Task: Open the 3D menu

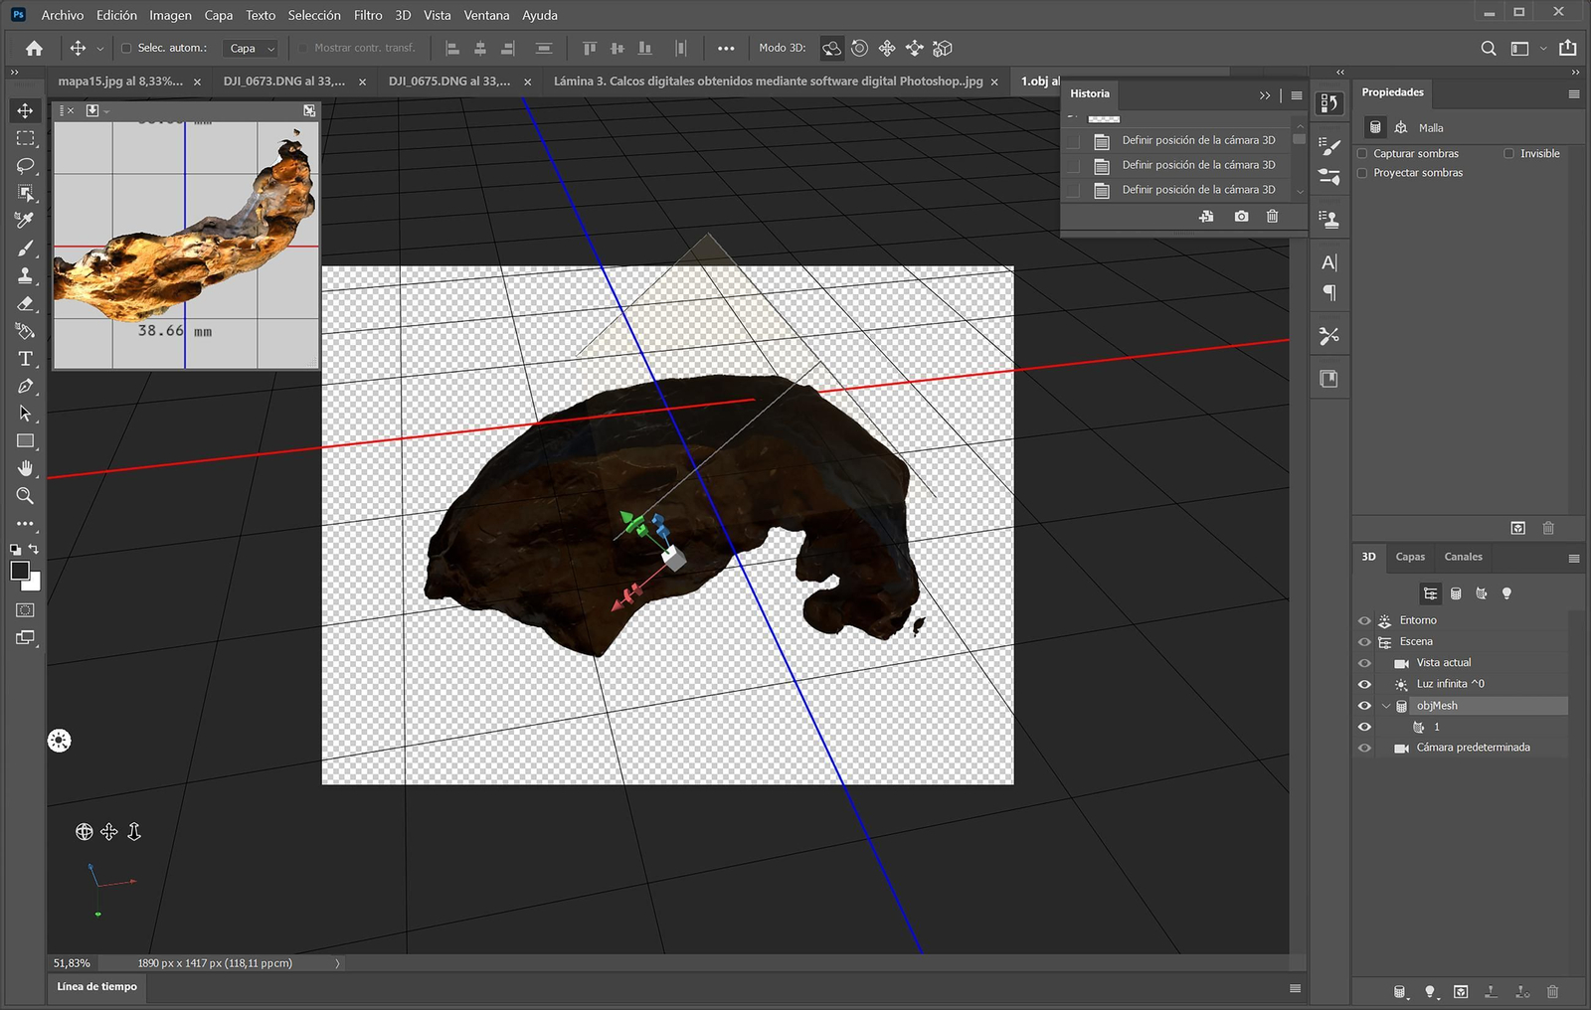Action: point(403,15)
